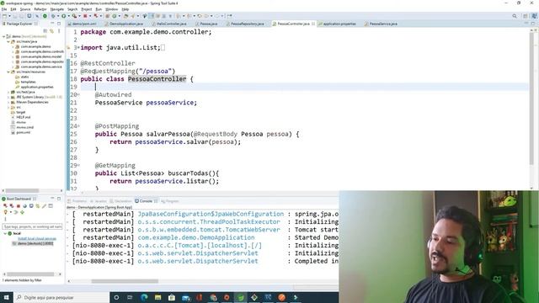539x303 pixels.
Task: Open the DemoApplication.java editor tab
Action: (x=124, y=24)
